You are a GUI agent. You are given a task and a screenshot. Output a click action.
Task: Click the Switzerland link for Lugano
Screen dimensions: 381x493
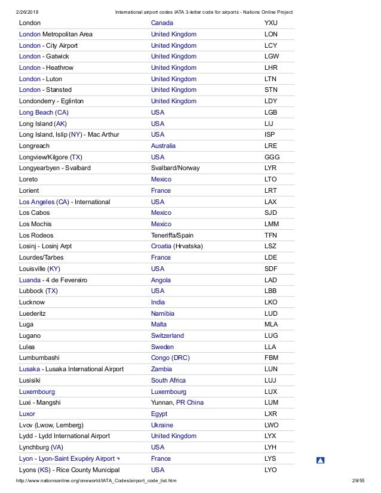tap(167, 335)
